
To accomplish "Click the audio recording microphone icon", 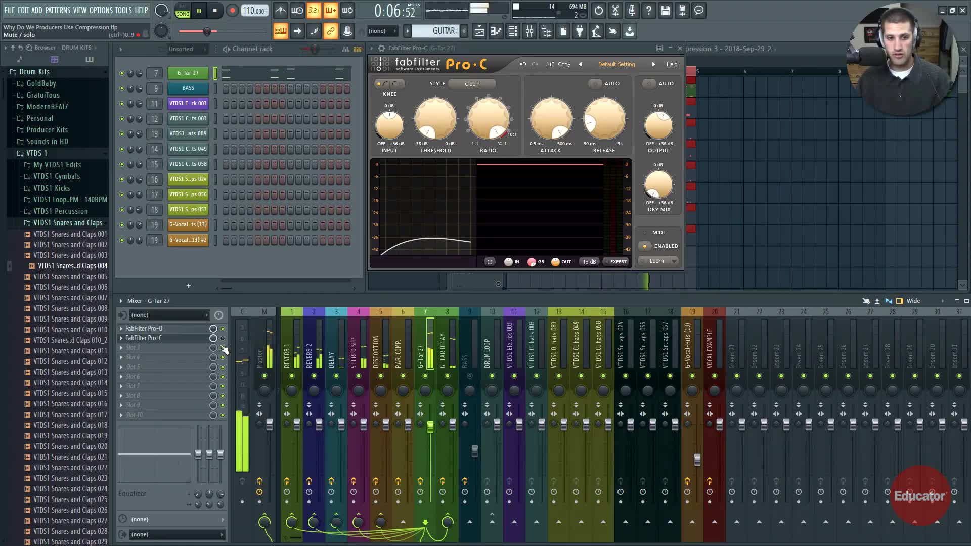I will click(632, 11).
